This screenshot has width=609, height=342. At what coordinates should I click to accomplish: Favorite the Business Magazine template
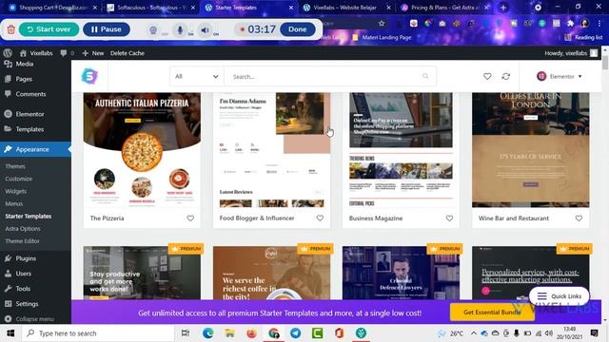[x=449, y=218]
